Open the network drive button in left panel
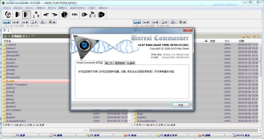 tap(43, 22)
